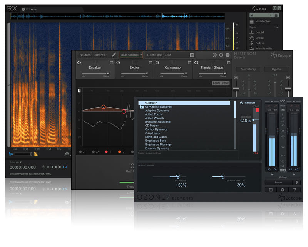Open Track Assistant dropdown arrow

(x=141, y=55)
